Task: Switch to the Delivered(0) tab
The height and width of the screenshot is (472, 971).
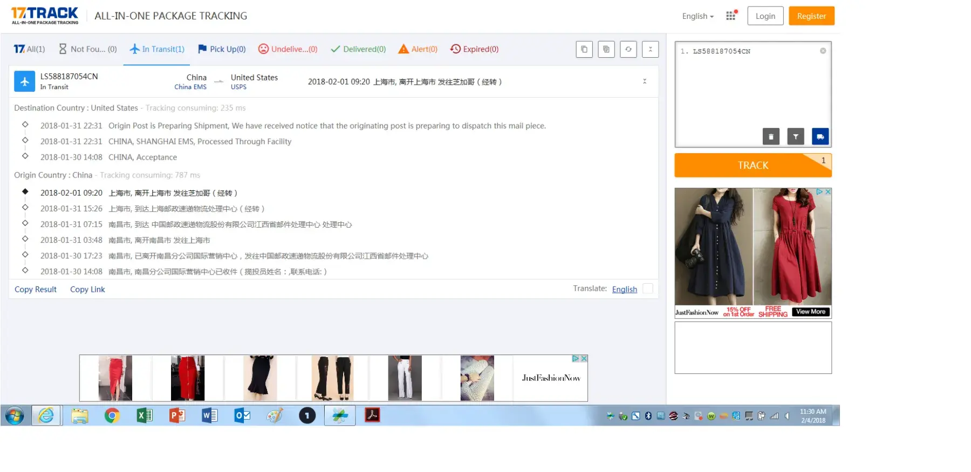Action: click(x=358, y=49)
